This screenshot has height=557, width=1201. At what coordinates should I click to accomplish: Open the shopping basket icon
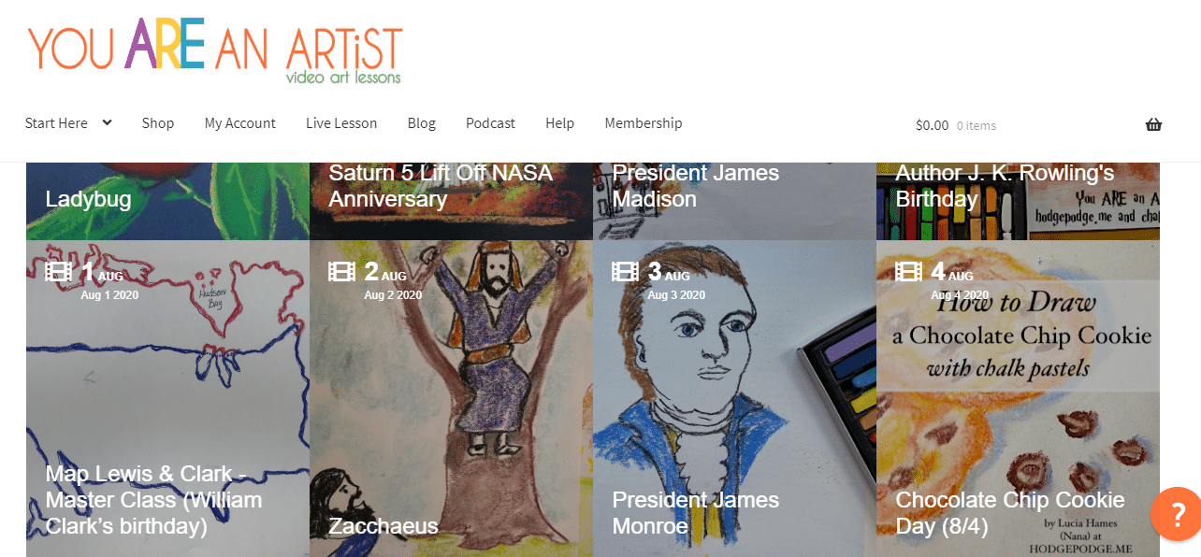pyautogui.click(x=1153, y=124)
